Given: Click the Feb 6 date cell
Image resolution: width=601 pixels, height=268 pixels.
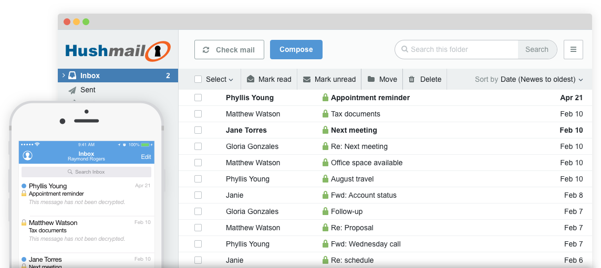Looking at the screenshot, I should pyautogui.click(x=573, y=260).
